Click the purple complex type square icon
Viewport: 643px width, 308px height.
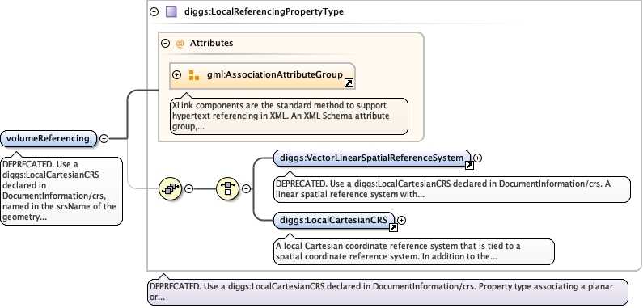171,12
